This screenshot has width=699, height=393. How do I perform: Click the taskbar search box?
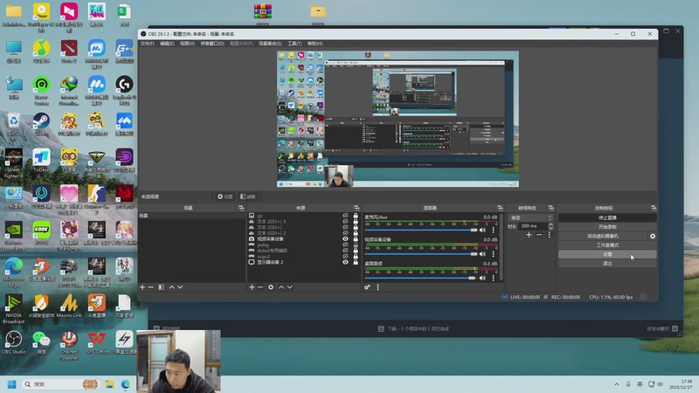60,384
